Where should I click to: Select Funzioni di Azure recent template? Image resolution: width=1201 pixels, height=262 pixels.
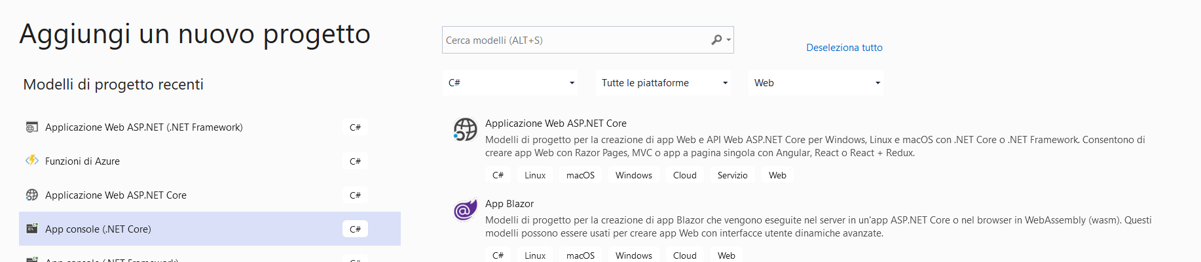point(83,161)
